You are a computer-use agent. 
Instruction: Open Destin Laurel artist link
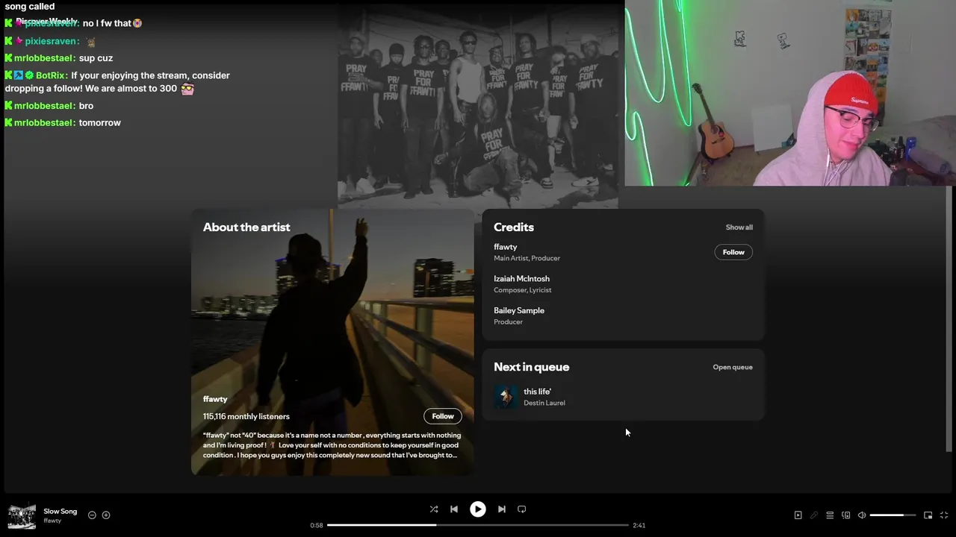pos(544,403)
